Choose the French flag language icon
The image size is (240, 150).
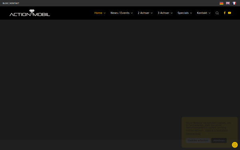pos(234,3)
